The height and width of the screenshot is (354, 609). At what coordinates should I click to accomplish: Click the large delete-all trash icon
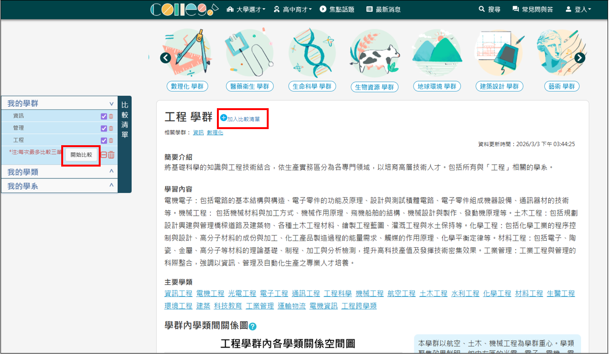pyautogui.click(x=111, y=155)
